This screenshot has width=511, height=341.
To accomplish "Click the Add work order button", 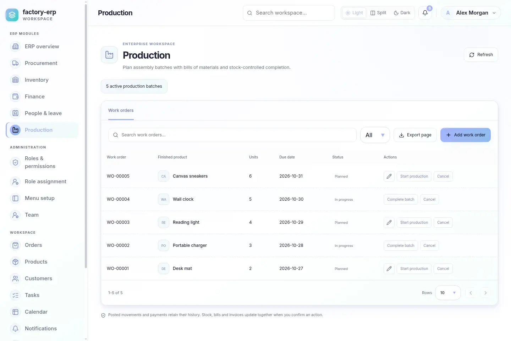I will [x=465, y=135].
